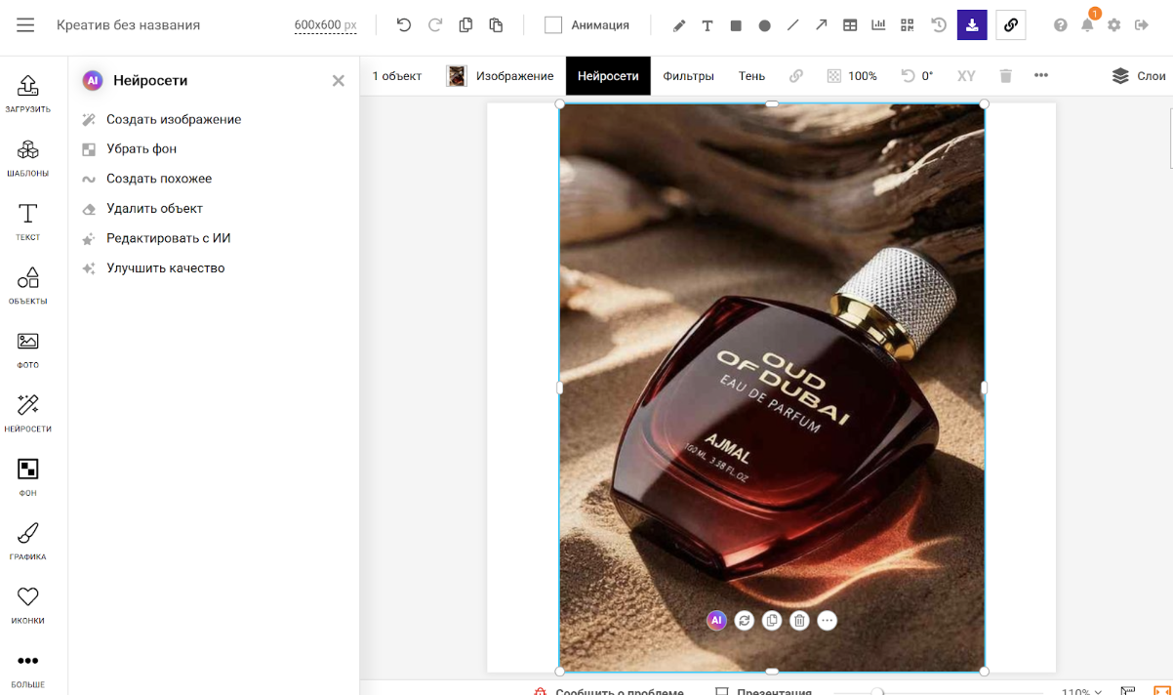The height and width of the screenshot is (695, 1173).
Task: Click the 100% opacity control
Action: [852, 76]
